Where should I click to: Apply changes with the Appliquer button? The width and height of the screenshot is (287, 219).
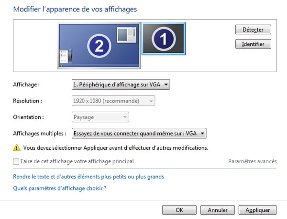coord(258,210)
